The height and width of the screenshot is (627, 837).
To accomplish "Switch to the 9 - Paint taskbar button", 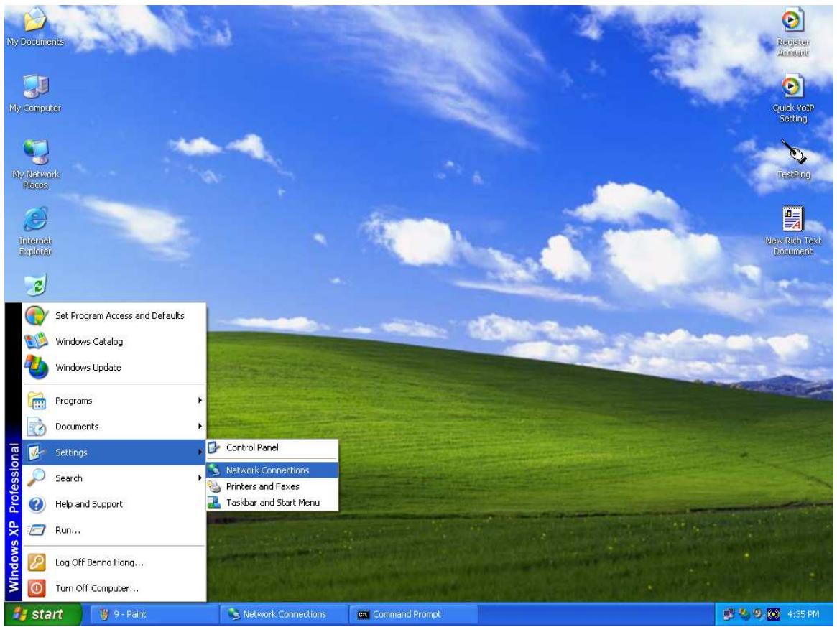I will tap(154, 614).
